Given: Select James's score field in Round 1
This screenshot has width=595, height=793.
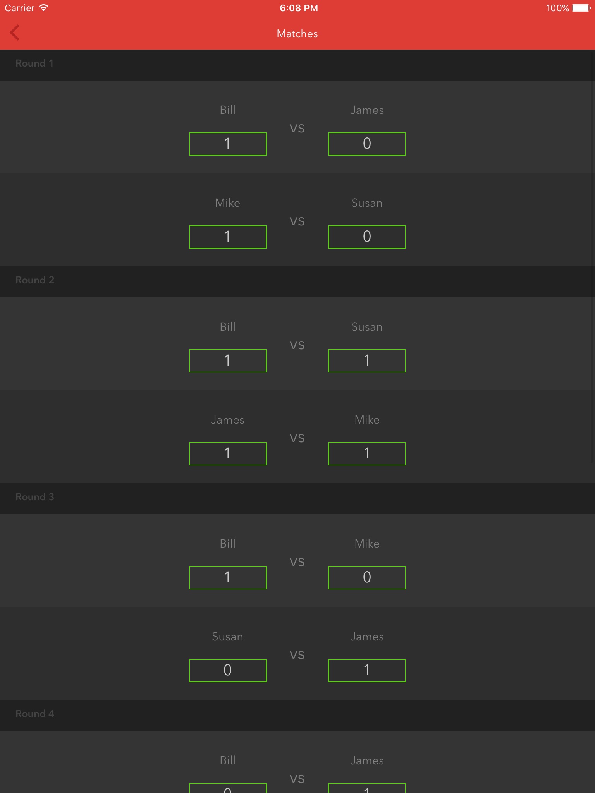Looking at the screenshot, I should pos(367,144).
